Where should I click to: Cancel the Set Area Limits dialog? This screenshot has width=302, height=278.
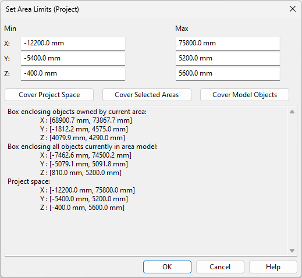pos(220,267)
